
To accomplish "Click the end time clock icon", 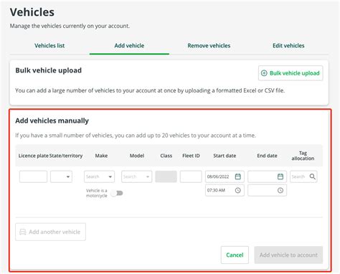I will click(280, 190).
